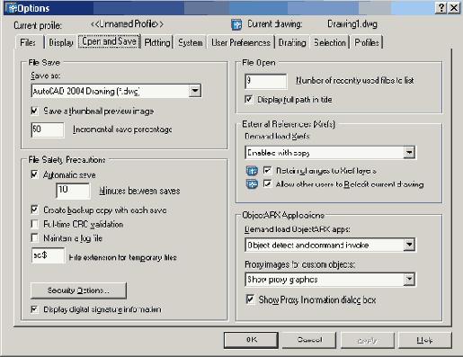
Task: Click the Minutes between saves field
Action: (73, 191)
